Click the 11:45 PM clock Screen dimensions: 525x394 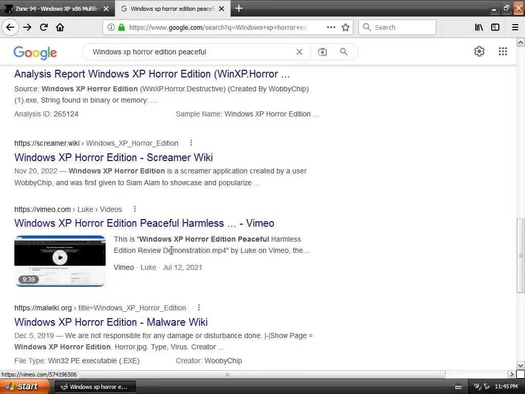point(506,386)
